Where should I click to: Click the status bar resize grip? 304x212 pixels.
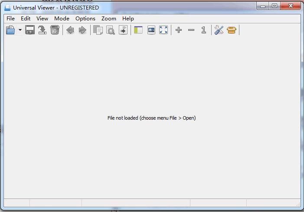[298, 204]
